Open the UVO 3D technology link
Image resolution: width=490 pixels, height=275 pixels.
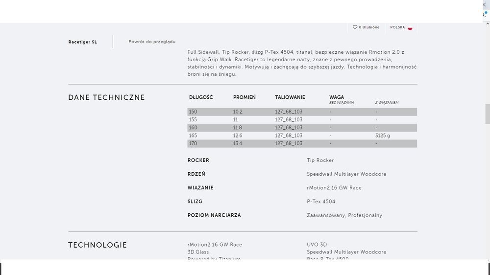click(317, 245)
